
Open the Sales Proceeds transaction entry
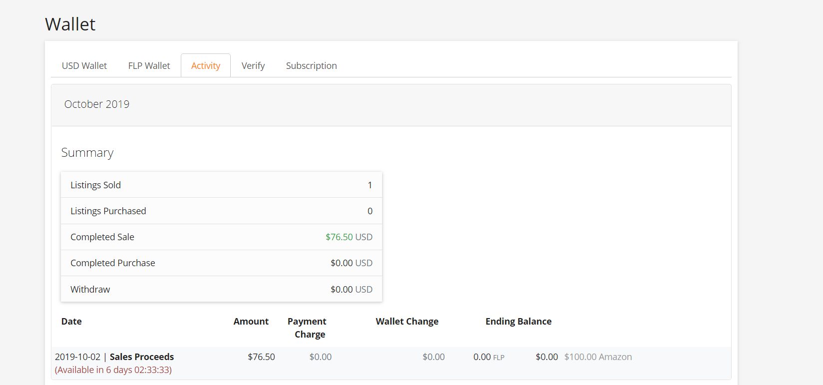(142, 357)
